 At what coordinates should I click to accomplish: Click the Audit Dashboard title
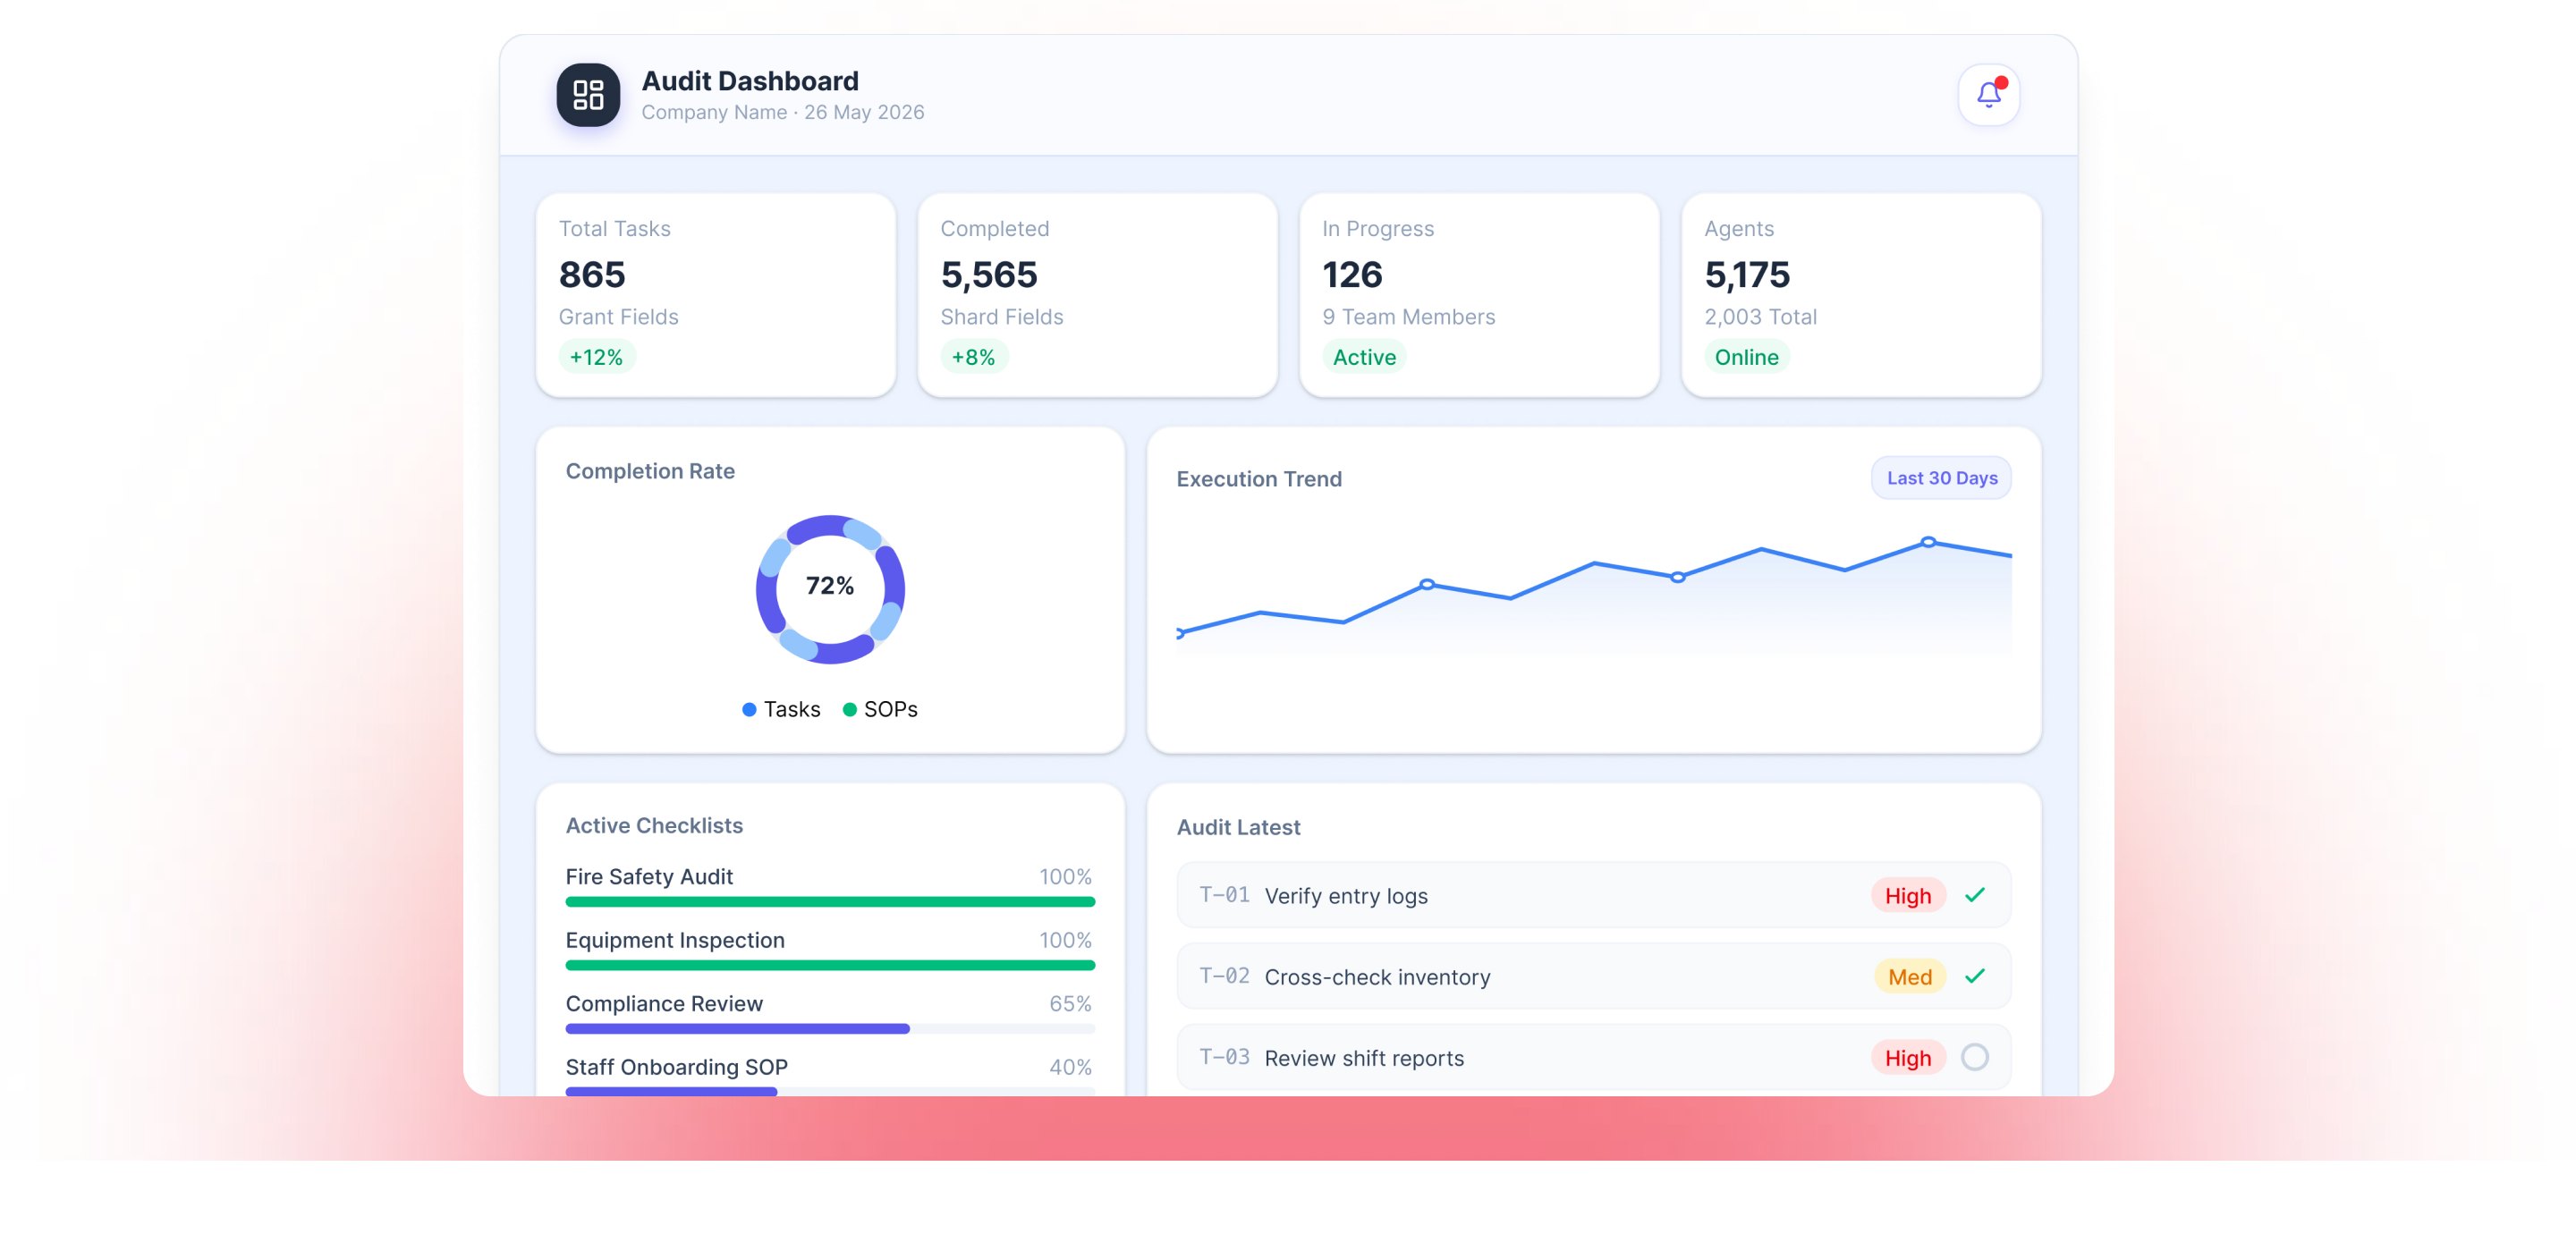click(750, 81)
